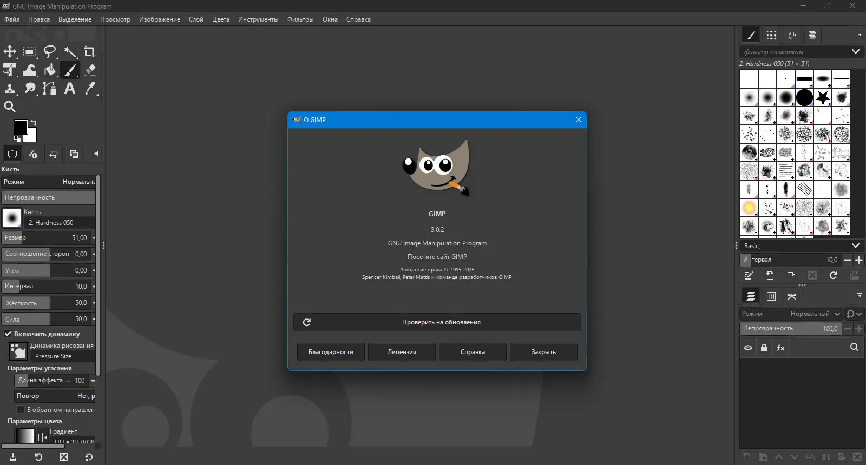Select the Paths tool in the toolbox
This screenshot has width=866, height=465.
pos(50,89)
